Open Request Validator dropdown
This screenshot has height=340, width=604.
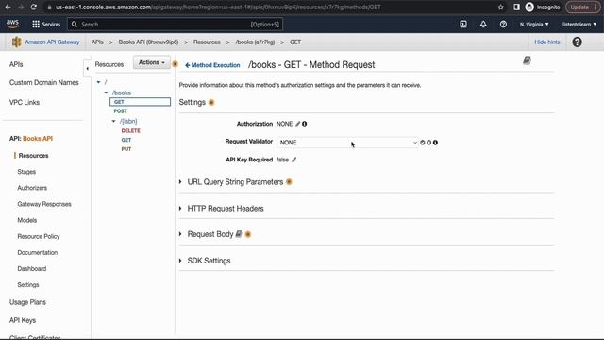tap(347, 143)
